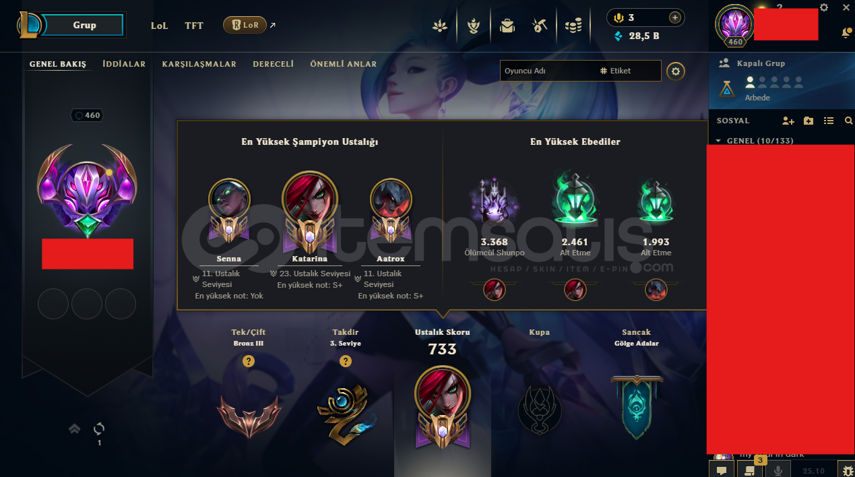
Task: Open the Store coins icon
Action: point(573,26)
